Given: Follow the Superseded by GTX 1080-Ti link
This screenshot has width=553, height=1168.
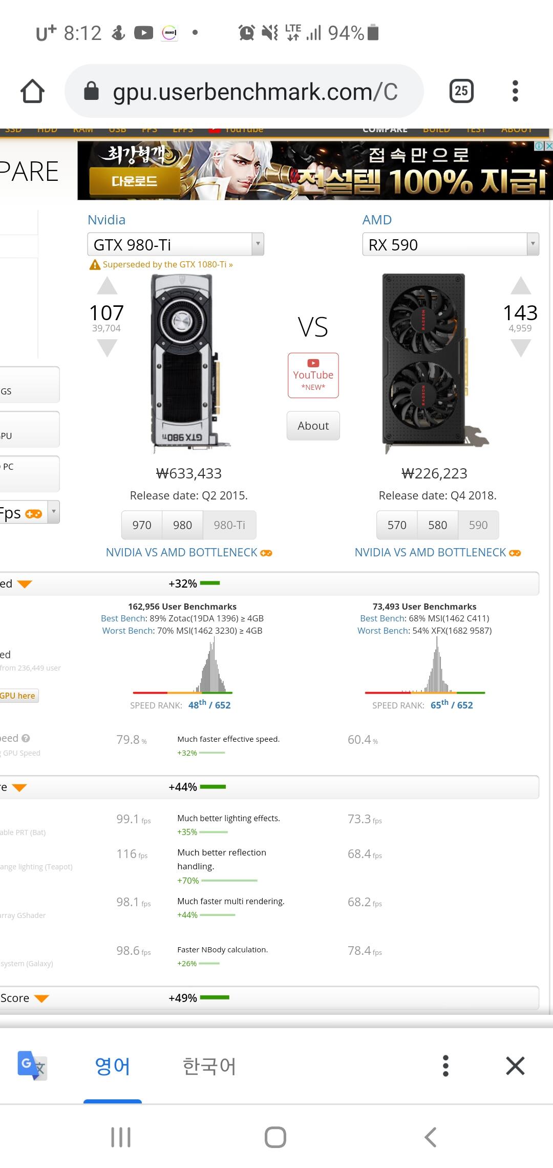Looking at the screenshot, I should (x=167, y=264).
